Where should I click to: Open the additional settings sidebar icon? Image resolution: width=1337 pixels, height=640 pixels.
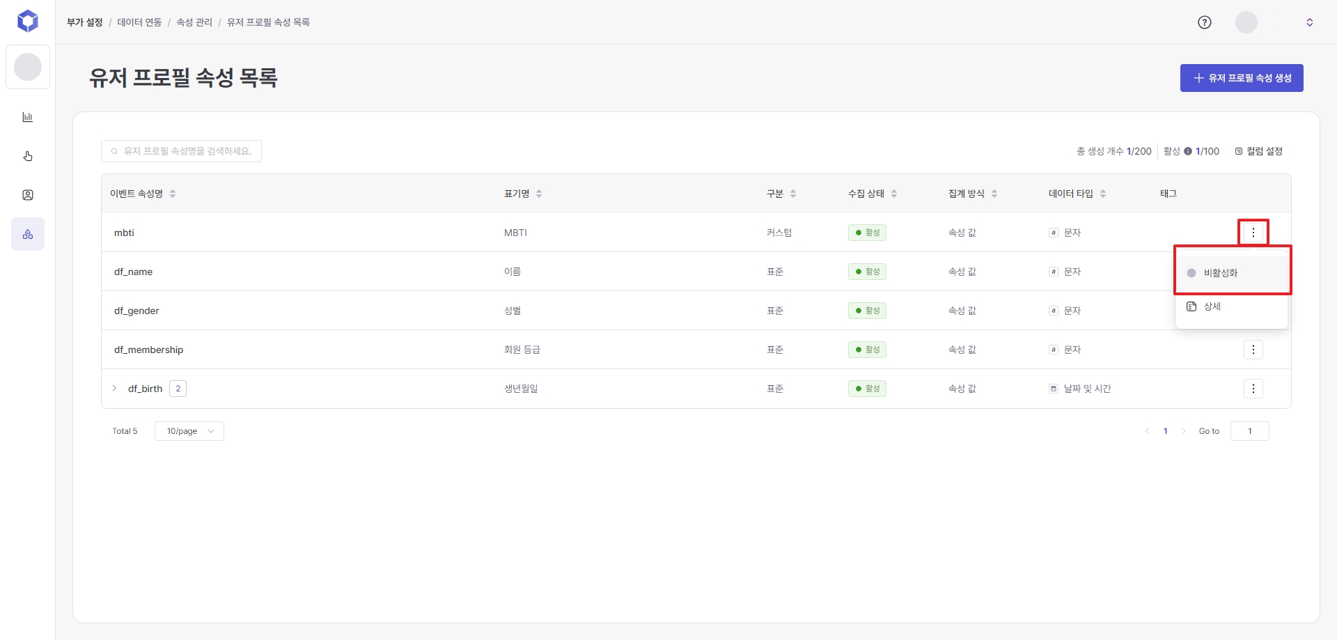(28, 235)
